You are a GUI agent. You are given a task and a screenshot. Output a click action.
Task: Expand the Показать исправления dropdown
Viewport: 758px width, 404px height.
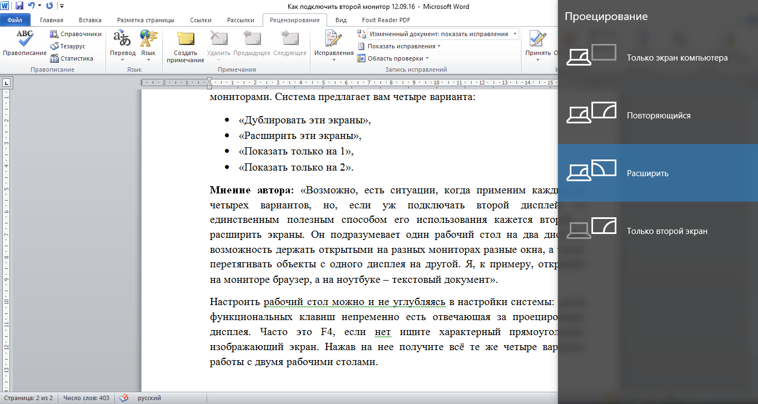tap(403, 46)
